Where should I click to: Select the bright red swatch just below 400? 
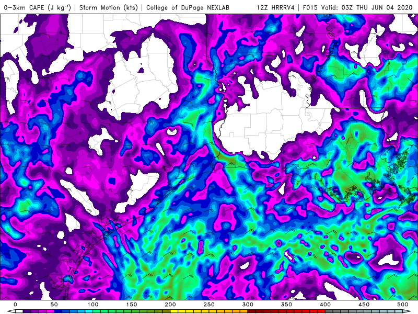[x=321, y=311]
